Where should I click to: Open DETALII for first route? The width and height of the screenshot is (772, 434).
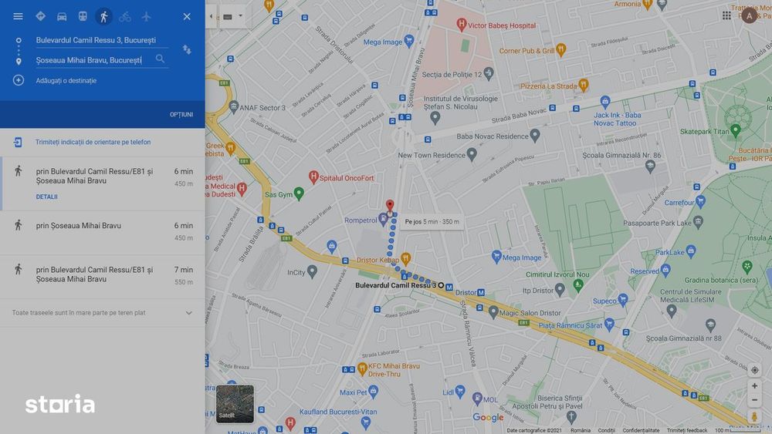pyautogui.click(x=47, y=197)
